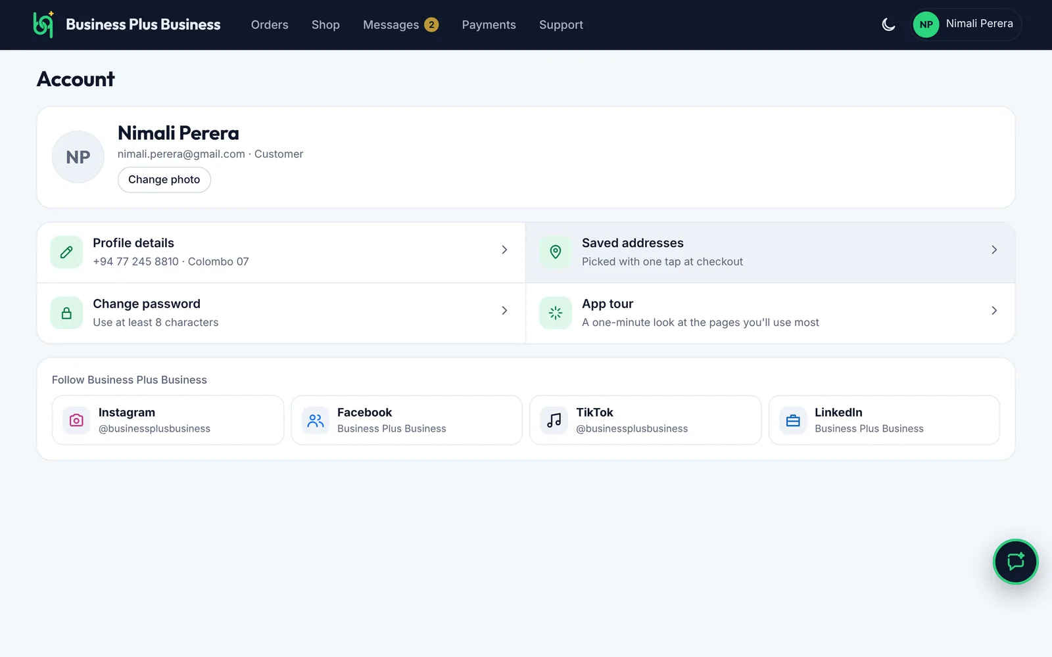The height and width of the screenshot is (657, 1052).
Task: Click the email nimali.perera@gmail.com text
Action: point(181,154)
